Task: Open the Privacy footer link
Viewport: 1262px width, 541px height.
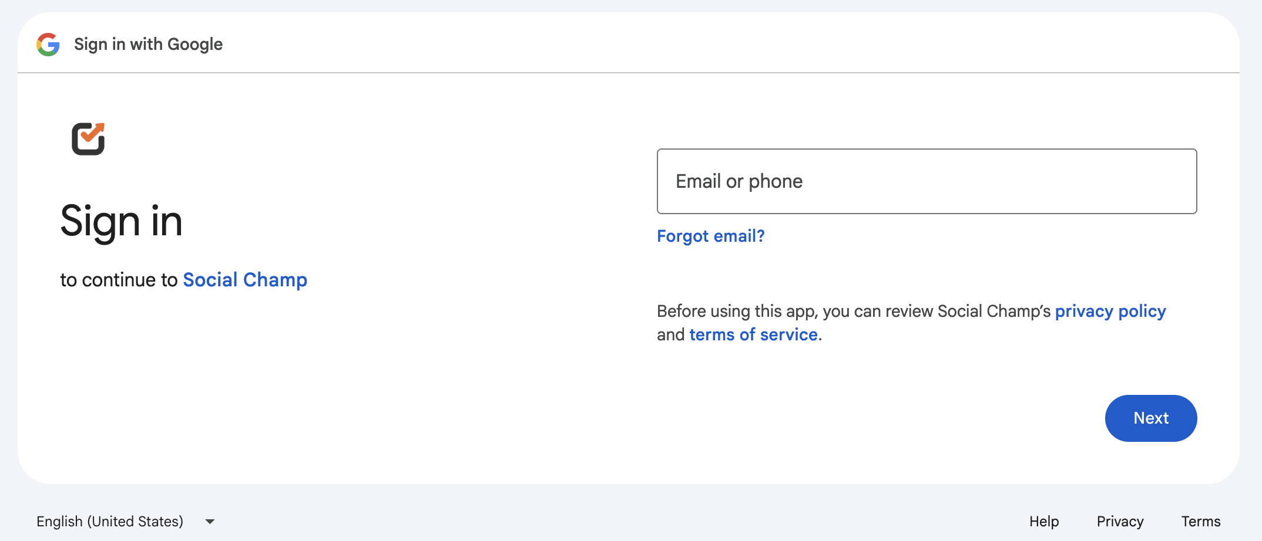Action: click(1120, 521)
